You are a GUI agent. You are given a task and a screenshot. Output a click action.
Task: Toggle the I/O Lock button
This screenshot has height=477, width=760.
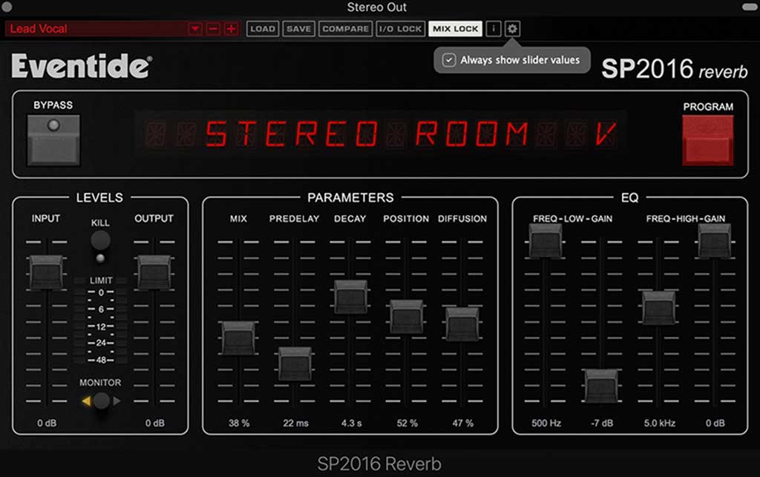click(399, 29)
